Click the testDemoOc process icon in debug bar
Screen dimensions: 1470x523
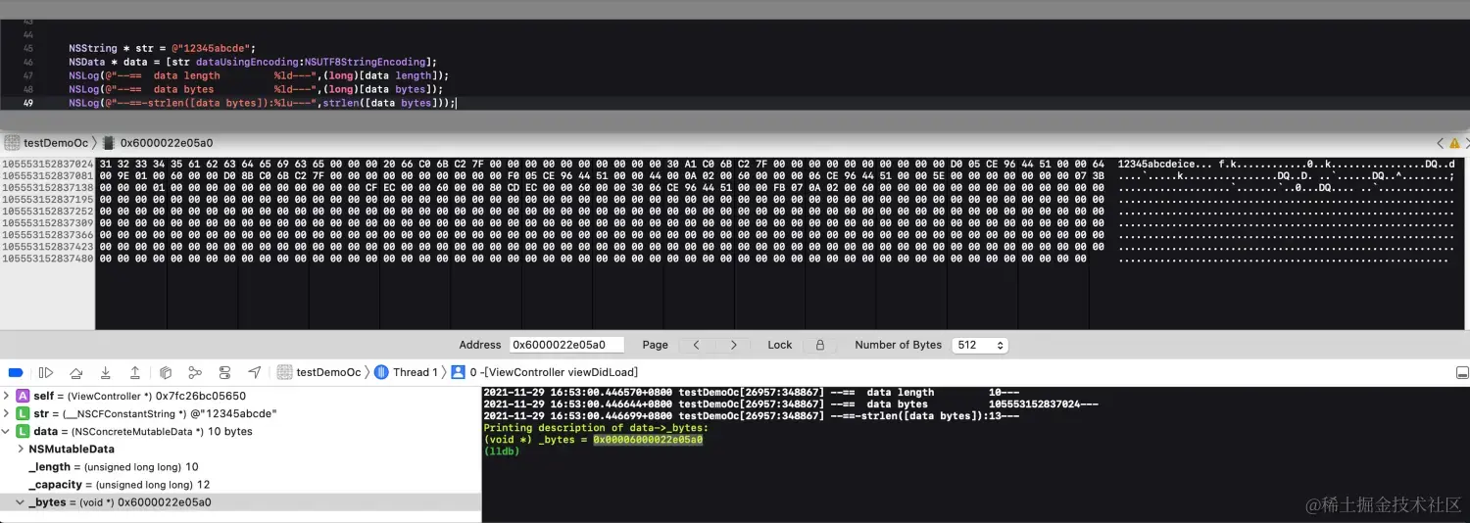click(285, 372)
